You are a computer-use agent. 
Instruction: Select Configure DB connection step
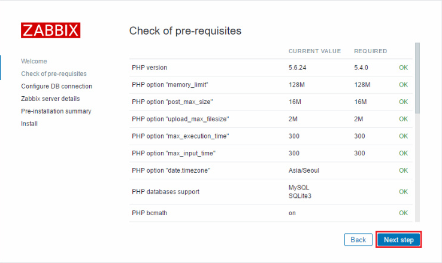[x=57, y=86]
